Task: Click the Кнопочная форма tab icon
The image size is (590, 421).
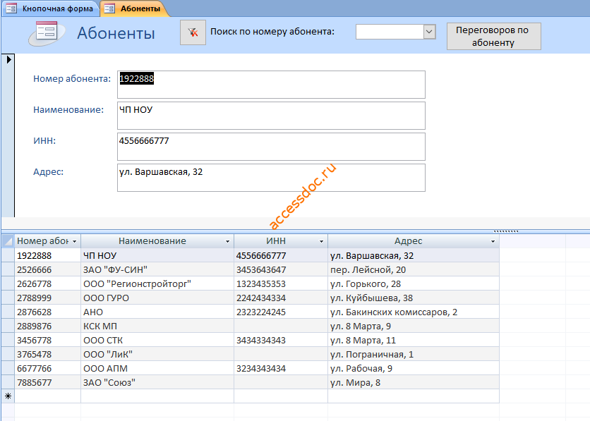Action: point(11,8)
